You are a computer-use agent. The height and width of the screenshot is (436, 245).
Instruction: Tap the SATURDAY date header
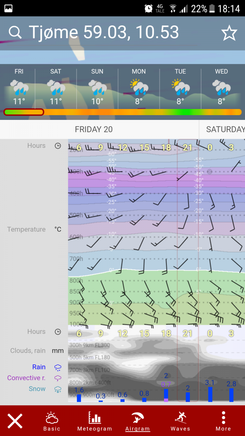(x=225, y=129)
